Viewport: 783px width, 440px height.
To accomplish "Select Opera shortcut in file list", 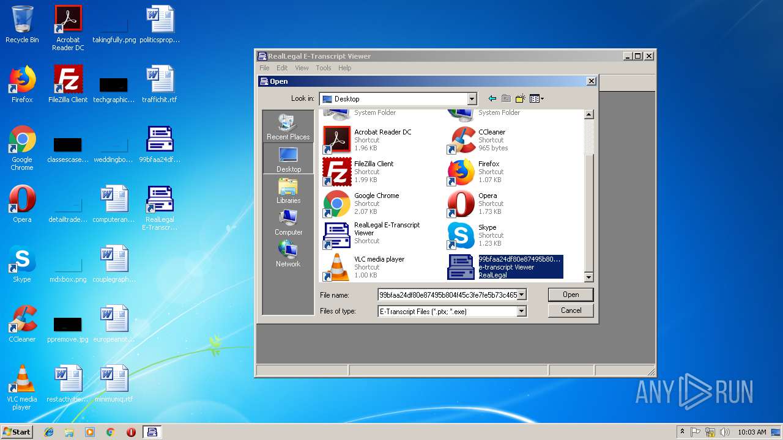I will pyautogui.click(x=475, y=204).
